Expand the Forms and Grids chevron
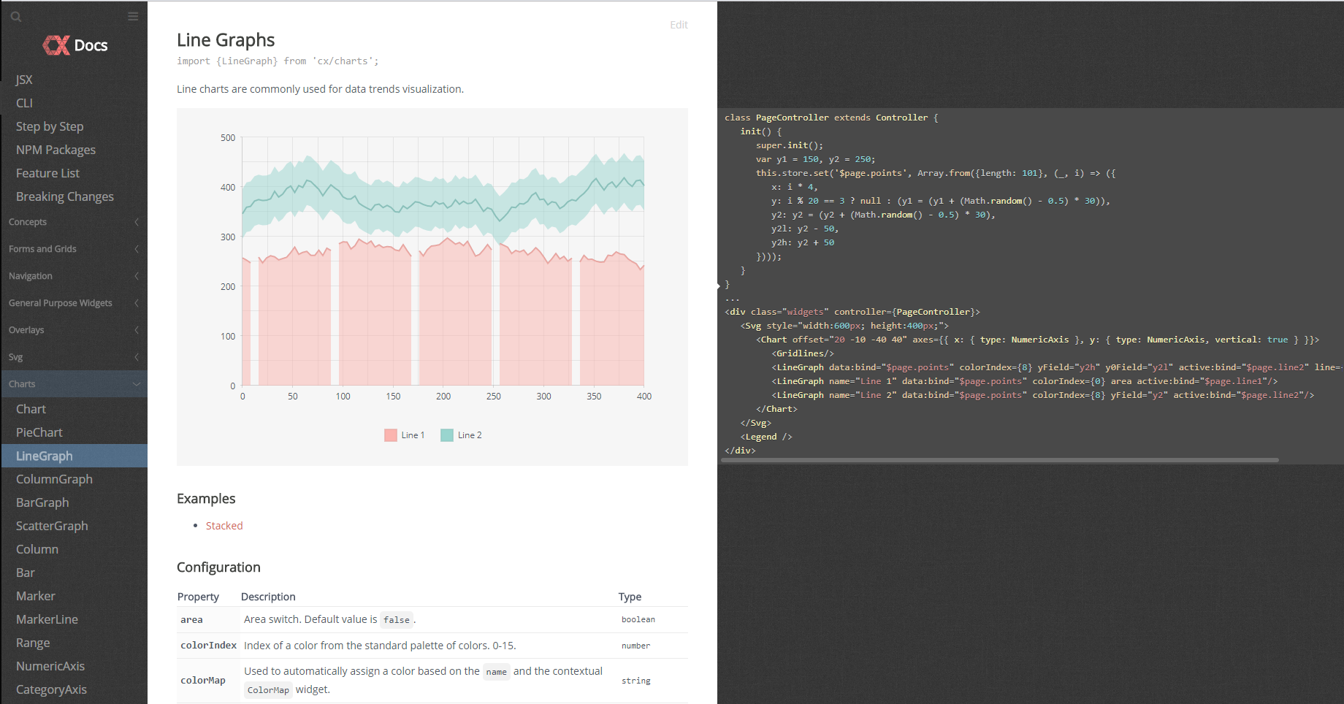1344x704 pixels. pos(137,249)
